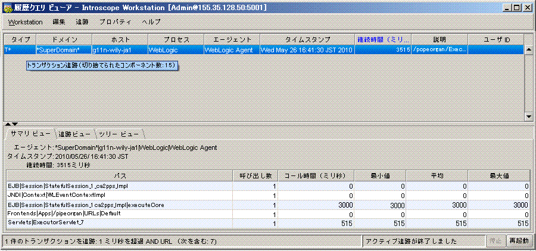
Task: Click the パス column header
Action: point(120,176)
